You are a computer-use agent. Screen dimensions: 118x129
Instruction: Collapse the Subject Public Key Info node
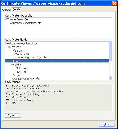[12, 79]
